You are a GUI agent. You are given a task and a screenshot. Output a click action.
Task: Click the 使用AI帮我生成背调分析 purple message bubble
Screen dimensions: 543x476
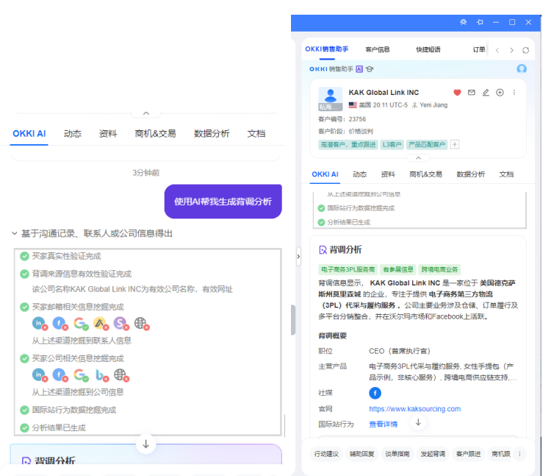tap(223, 202)
